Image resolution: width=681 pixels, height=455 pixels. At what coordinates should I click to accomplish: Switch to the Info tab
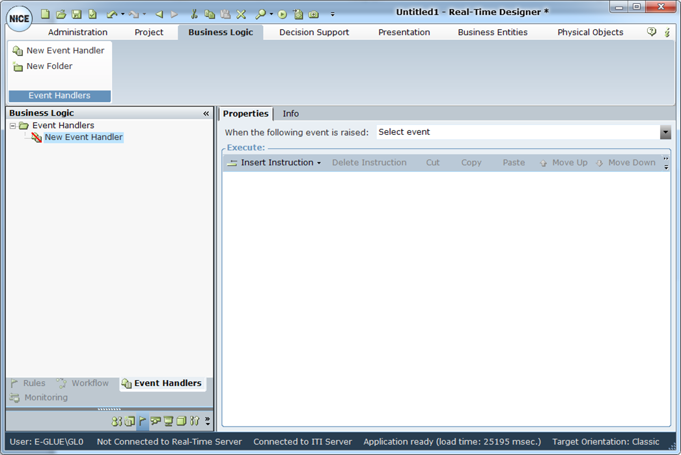click(290, 113)
